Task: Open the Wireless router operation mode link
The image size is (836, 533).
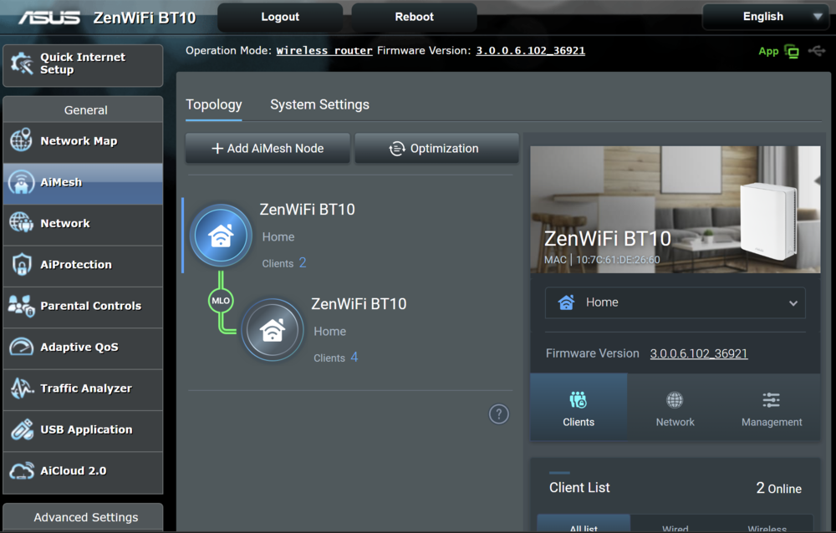Action: tap(324, 51)
